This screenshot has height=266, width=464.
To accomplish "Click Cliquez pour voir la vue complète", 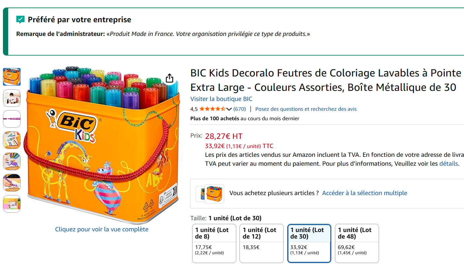I will coord(102,229).
